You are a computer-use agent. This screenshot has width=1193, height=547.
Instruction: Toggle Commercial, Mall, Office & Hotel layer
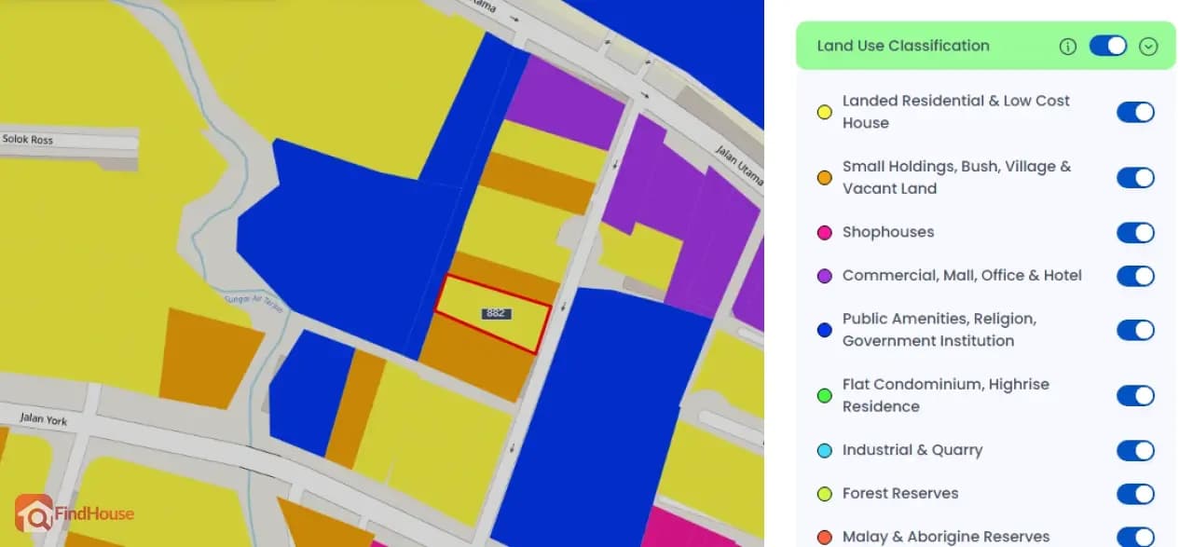point(1135,276)
